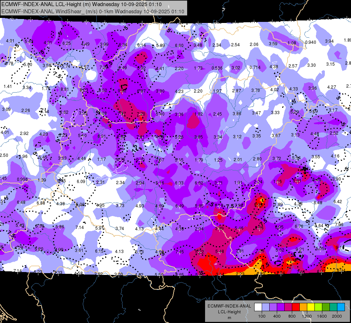The width and height of the screenshot is (351, 323).
Task: Click the wind shear value '1.41'
Action: (8, 86)
